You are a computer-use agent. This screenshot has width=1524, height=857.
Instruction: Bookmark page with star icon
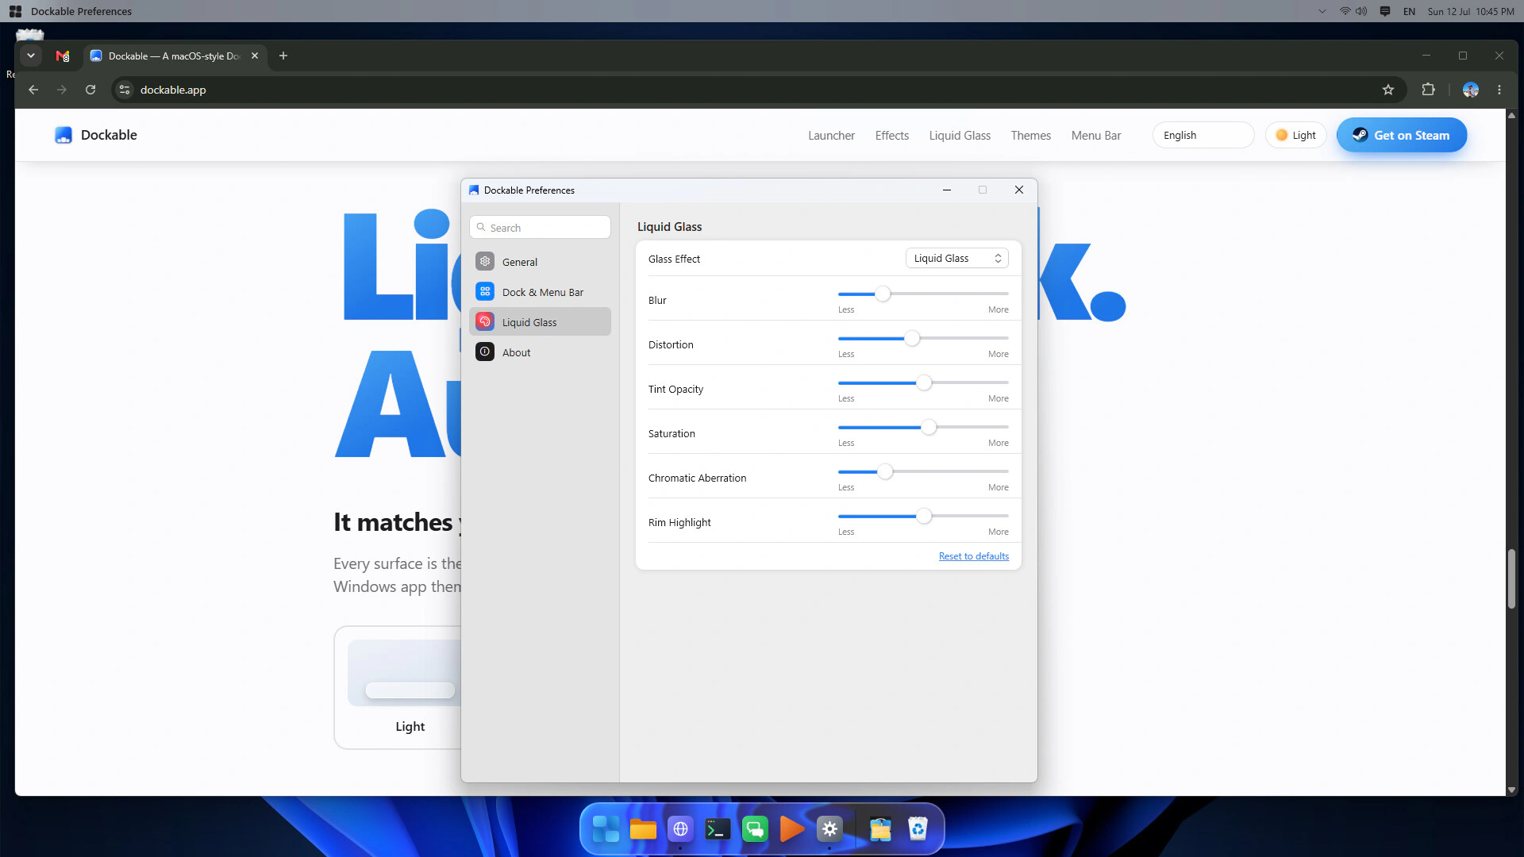pyautogui.click(x=1387, y=90)
